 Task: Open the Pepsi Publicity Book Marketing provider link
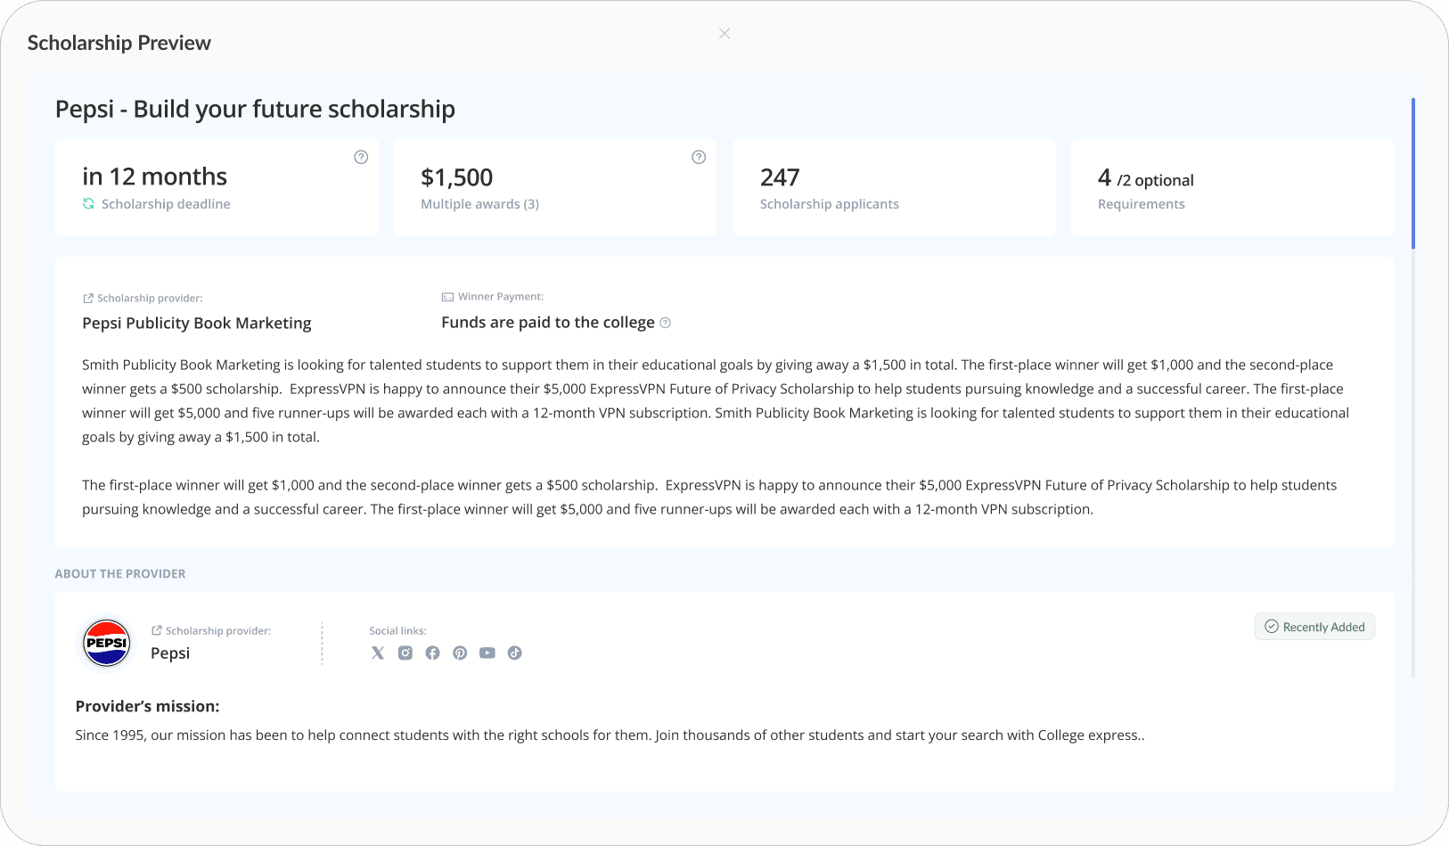click(197, 324)
